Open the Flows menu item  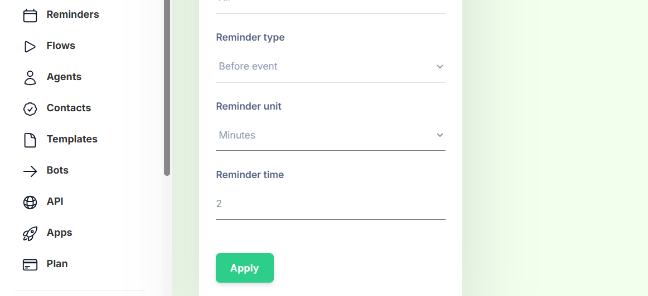point(61,46)
